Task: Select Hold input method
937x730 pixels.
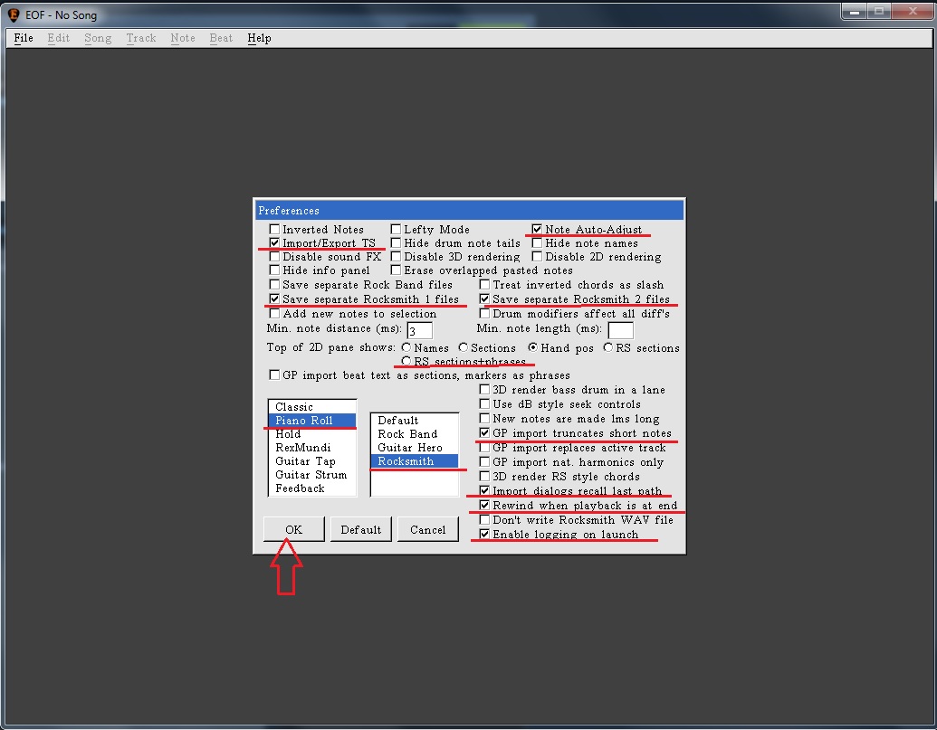Action: (x=312, y=434)
